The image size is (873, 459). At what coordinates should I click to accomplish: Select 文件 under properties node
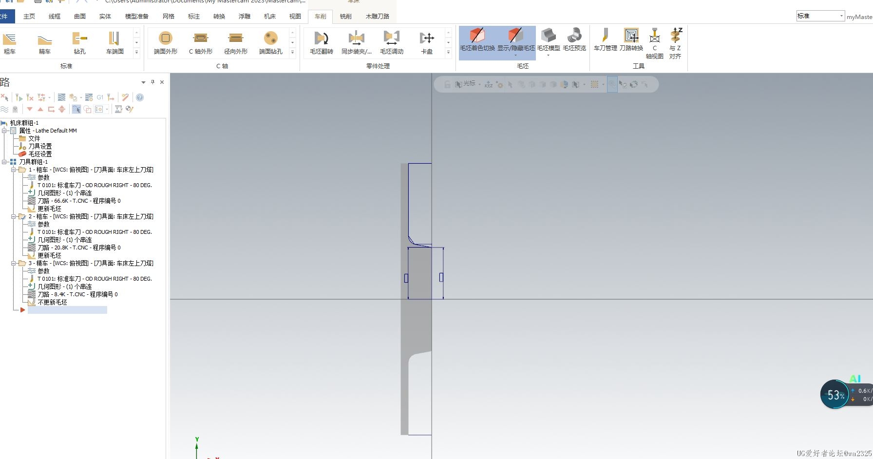coord(34,138)
